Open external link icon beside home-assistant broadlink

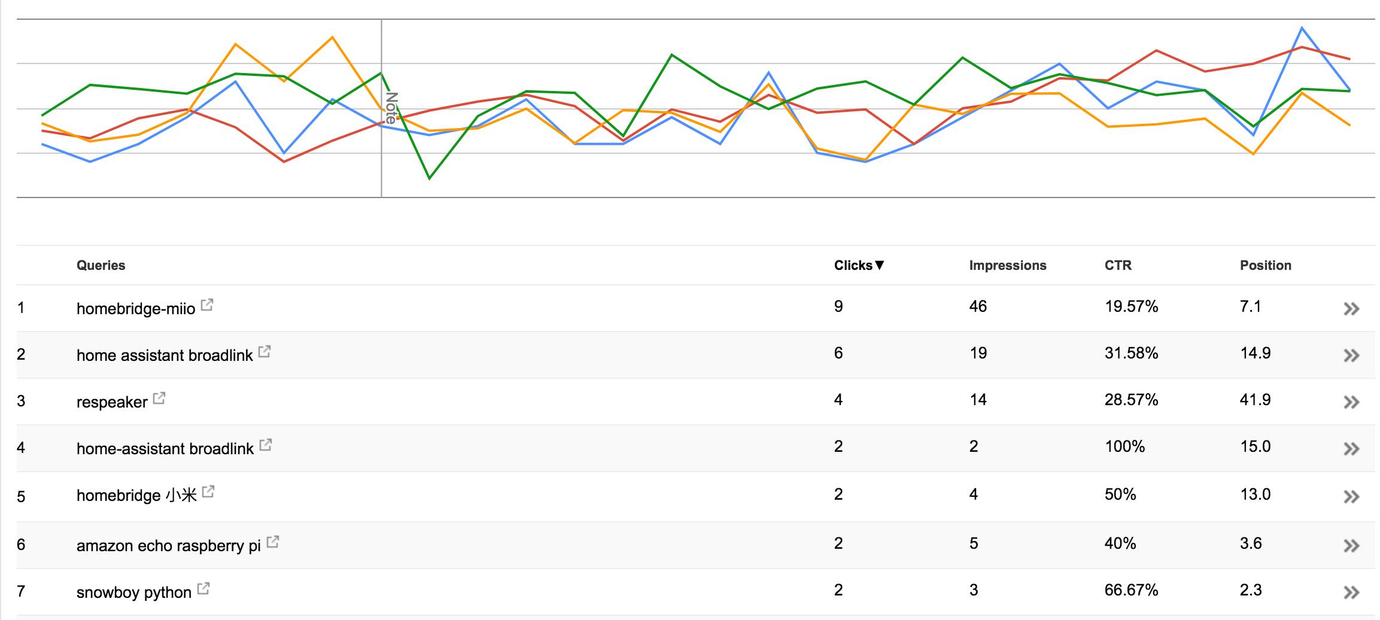click(266, 445)
